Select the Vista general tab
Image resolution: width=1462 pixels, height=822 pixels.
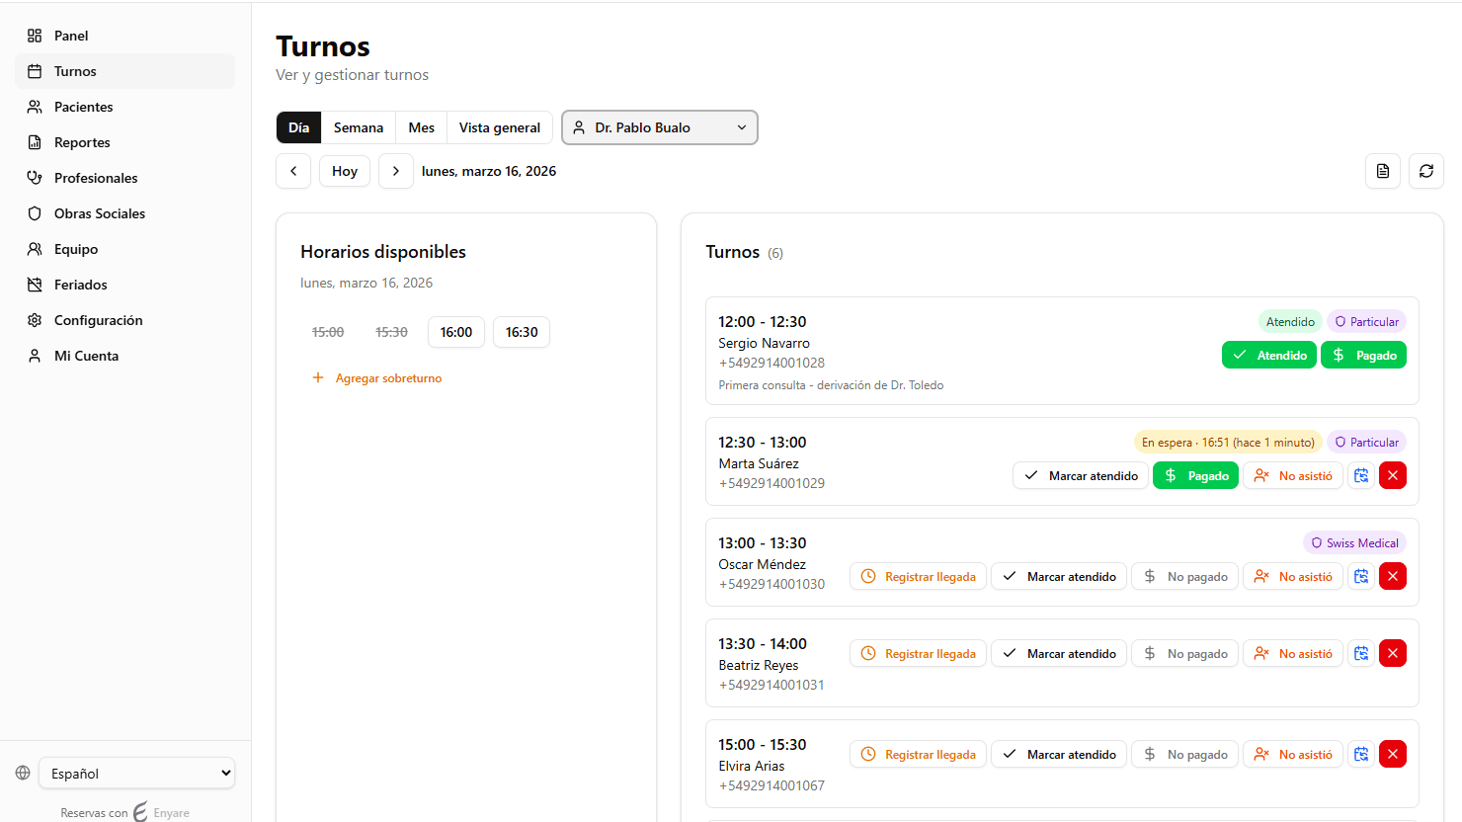[499, 127]
